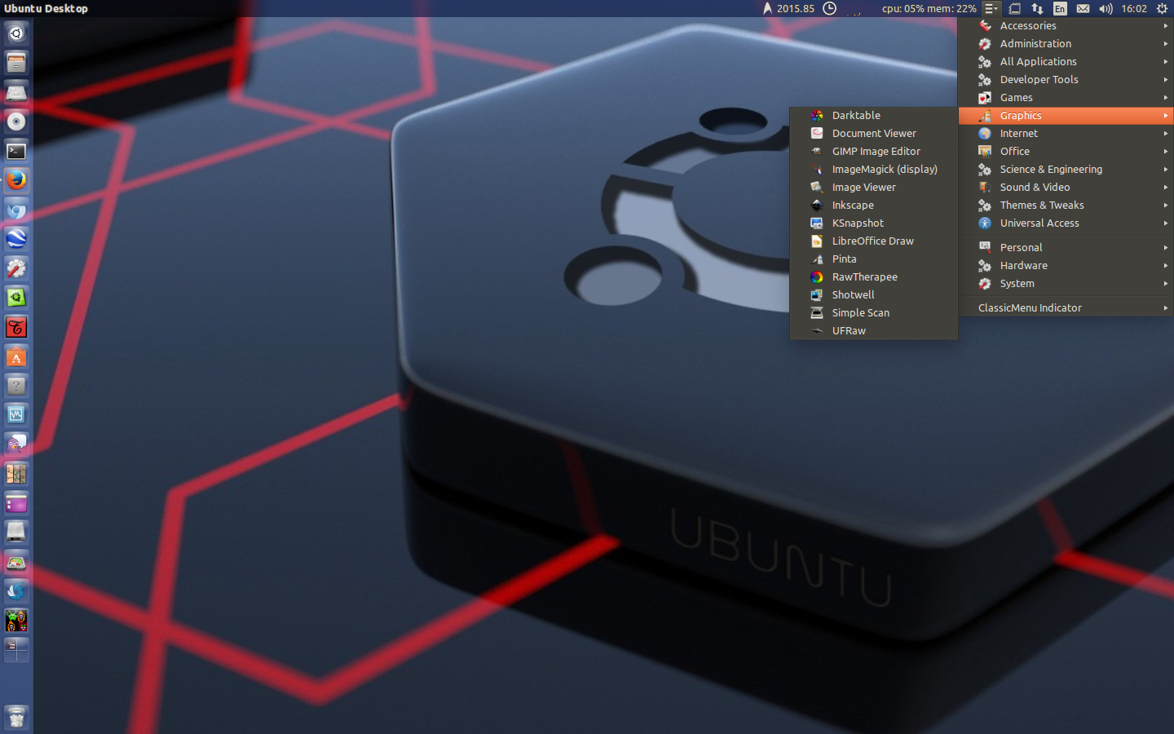Open the workspace switcher in launcher

(16, 650)
